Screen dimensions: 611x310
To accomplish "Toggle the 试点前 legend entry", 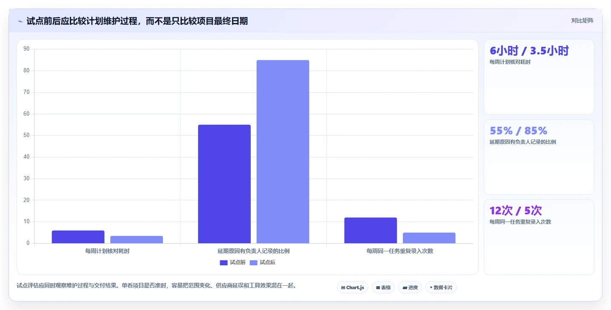I will 232,262.
